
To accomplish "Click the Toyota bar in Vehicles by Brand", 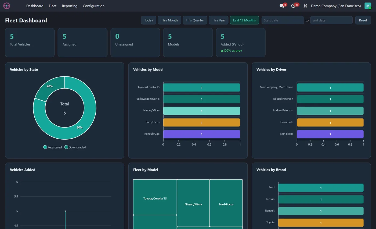I will point(321,223).
